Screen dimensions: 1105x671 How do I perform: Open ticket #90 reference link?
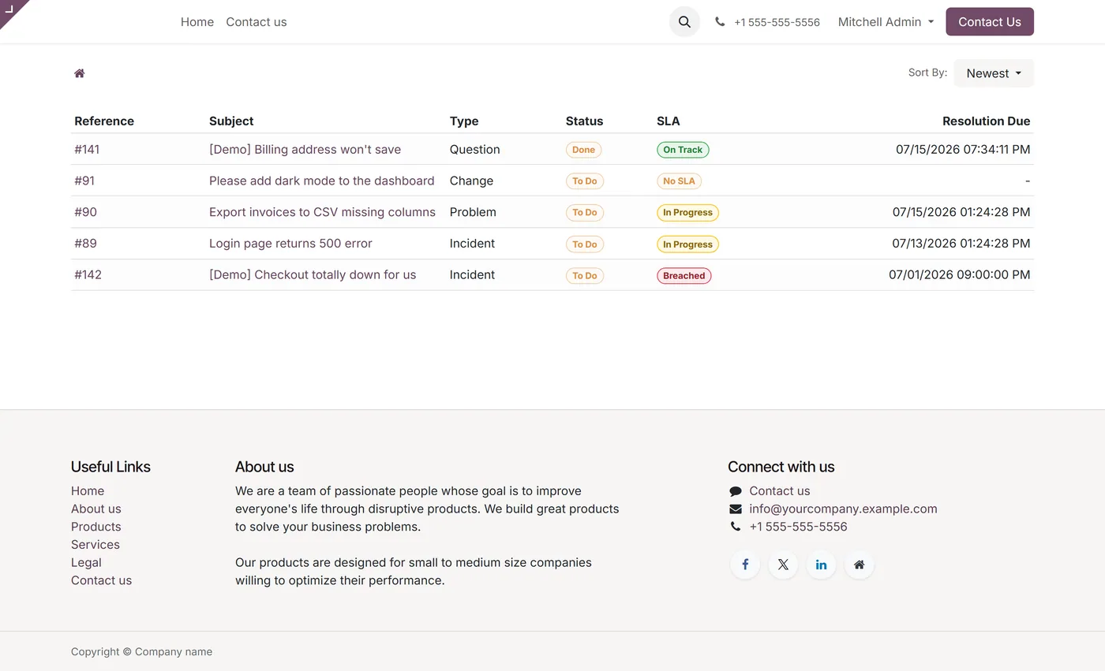point(85,212)
